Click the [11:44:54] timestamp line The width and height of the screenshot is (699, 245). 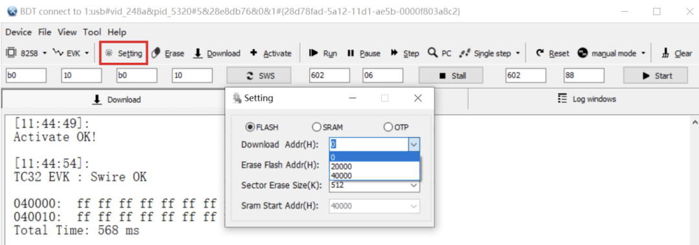pyautogui.click(x=52, y=164)
